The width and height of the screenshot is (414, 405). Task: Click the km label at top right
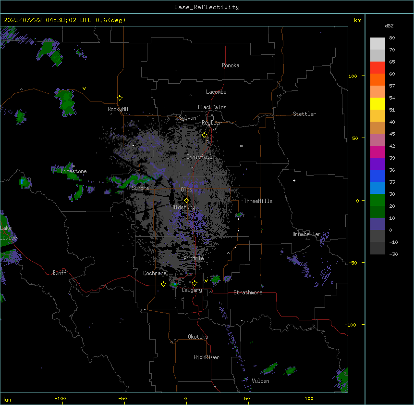(x=357, y=20)
